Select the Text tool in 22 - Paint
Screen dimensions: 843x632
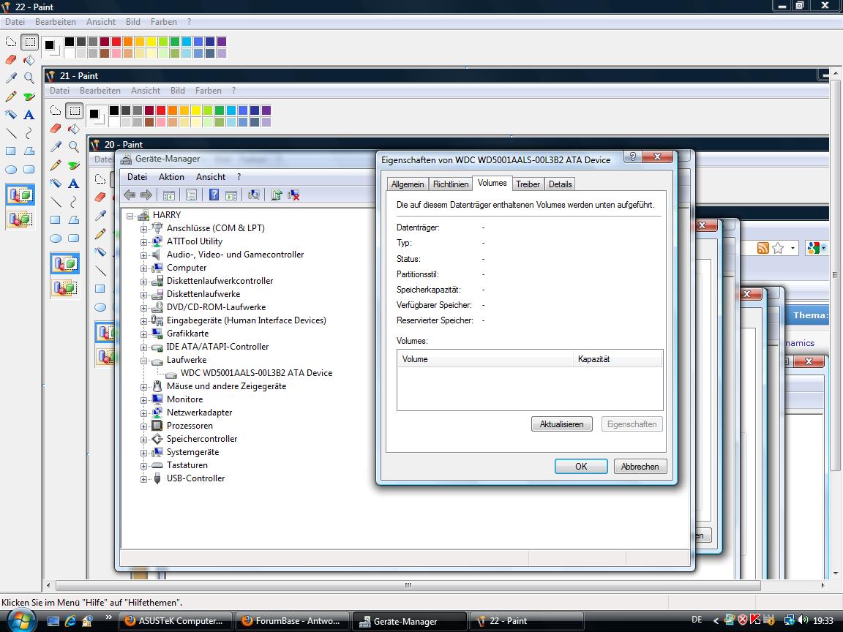tap(29, 115)
